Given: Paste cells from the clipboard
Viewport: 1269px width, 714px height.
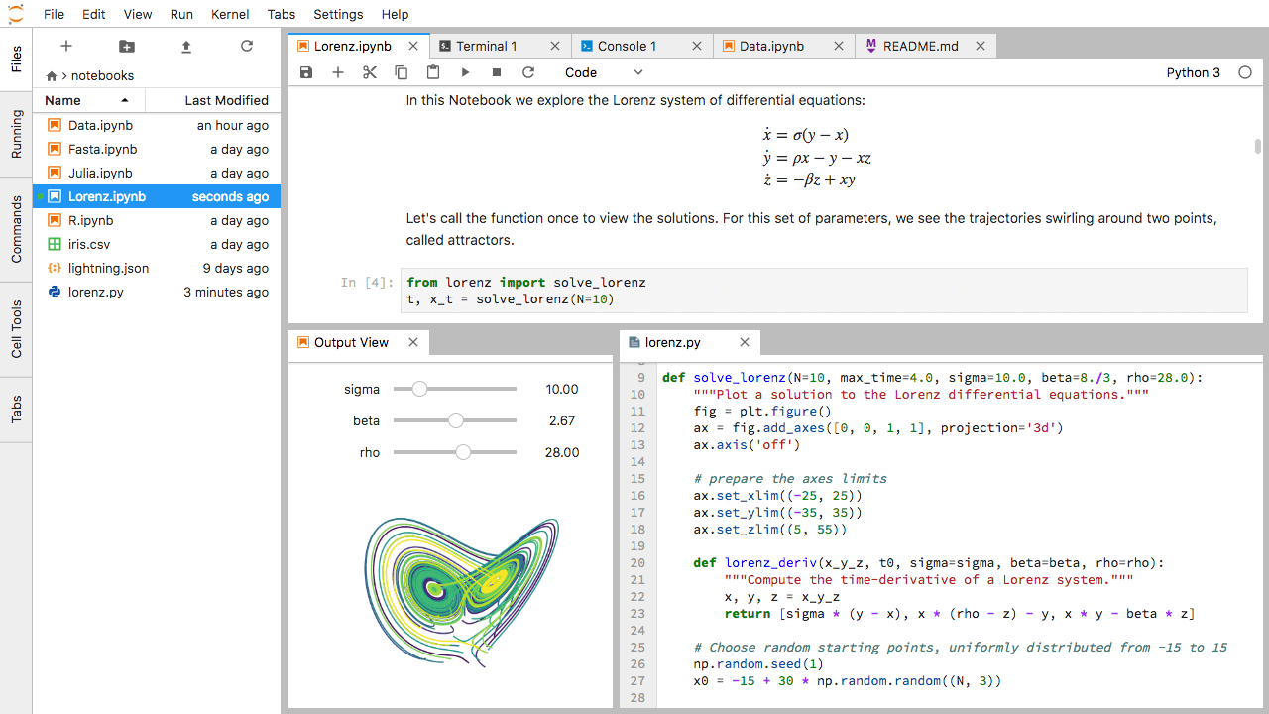Looking at the screenshot, I should click(x=432, y=71).
